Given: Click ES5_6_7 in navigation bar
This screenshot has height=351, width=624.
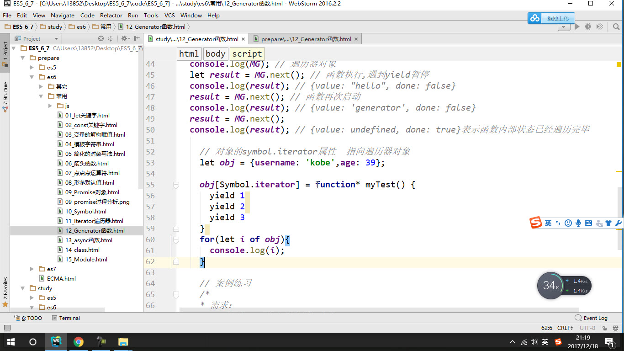Looking at the screenshot, I should point(18,27).
